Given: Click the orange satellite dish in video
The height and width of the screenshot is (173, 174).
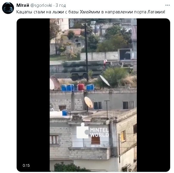Looking at the screenshot, I should (x=89, y=102).
